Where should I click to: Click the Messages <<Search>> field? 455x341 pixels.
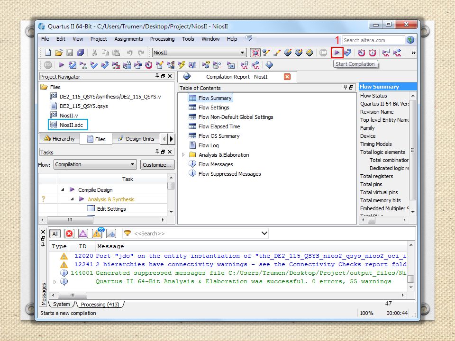[x=196, y=233]
